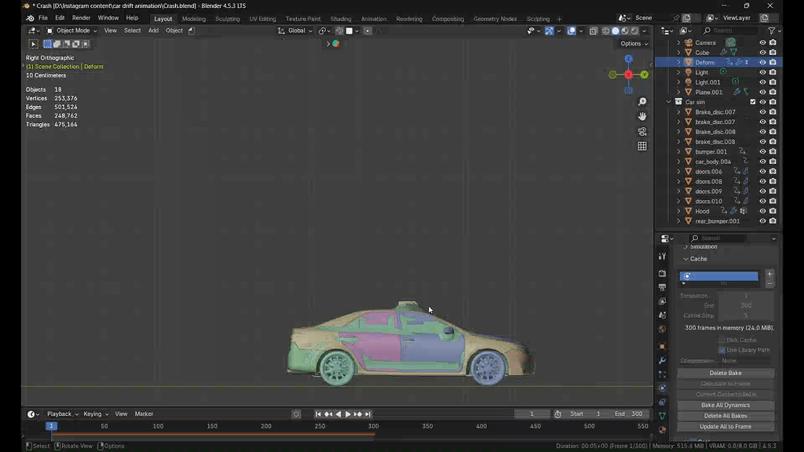Toggle camera view icon in viewport
804x452 pixels.
pos(642,132)
